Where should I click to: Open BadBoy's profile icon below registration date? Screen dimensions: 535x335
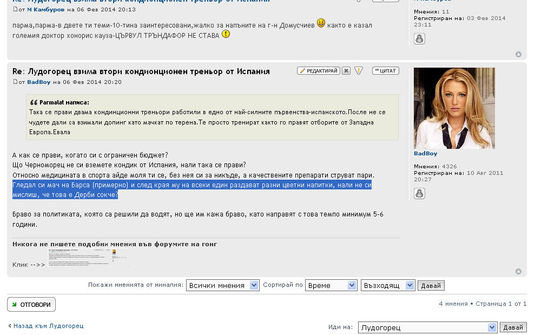(419, 193)
